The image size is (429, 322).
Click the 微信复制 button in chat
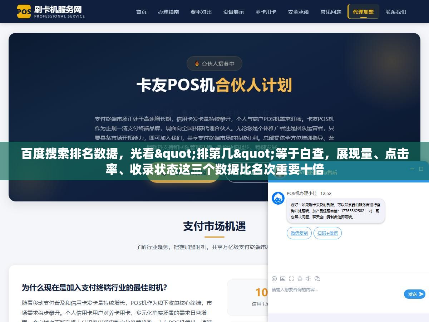(x=299, y=233)
